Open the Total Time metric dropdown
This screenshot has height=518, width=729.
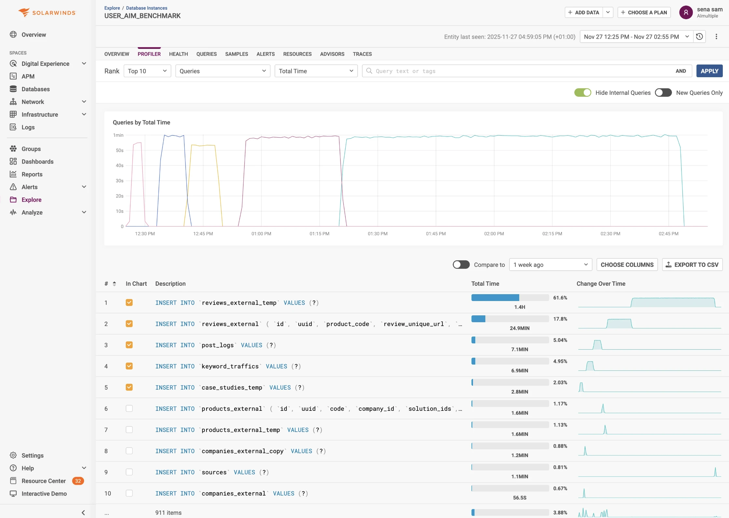pyautogui.click(x=316, y=71)
